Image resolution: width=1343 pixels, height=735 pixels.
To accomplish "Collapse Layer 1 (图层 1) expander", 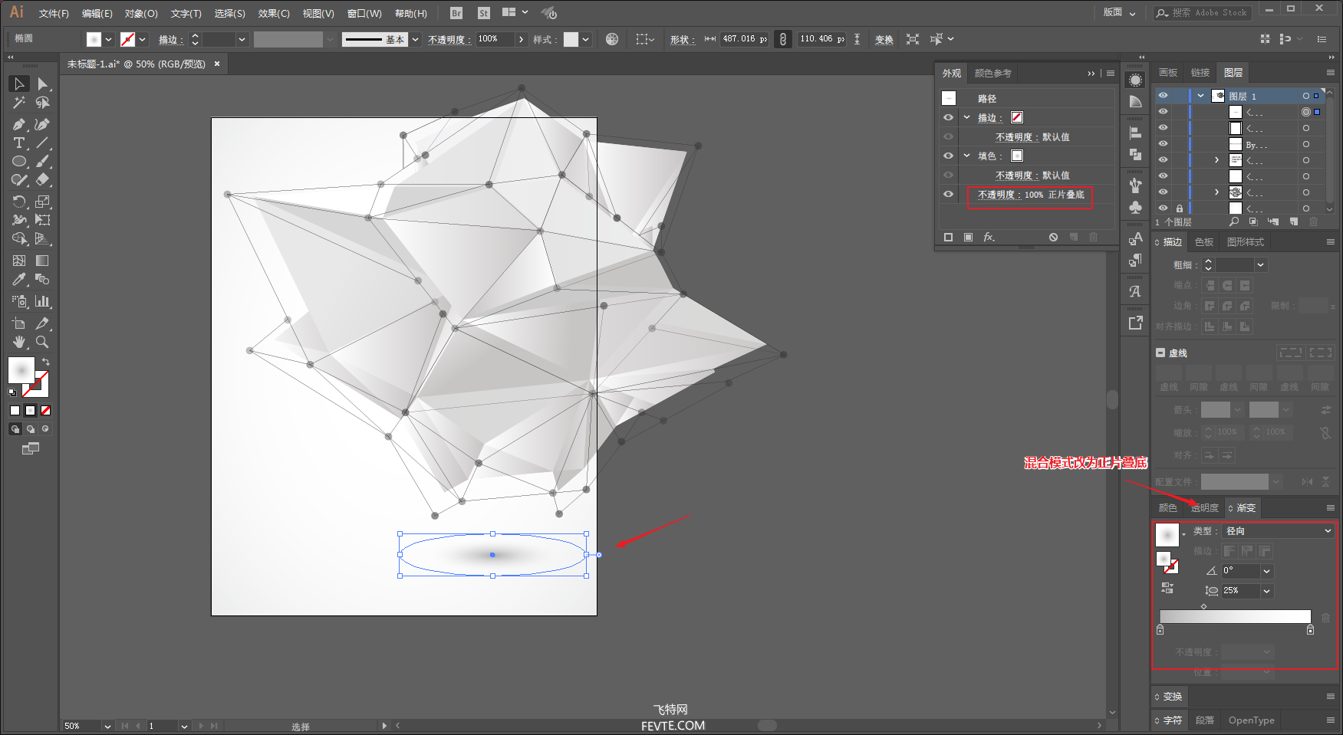I will 1200,96.
